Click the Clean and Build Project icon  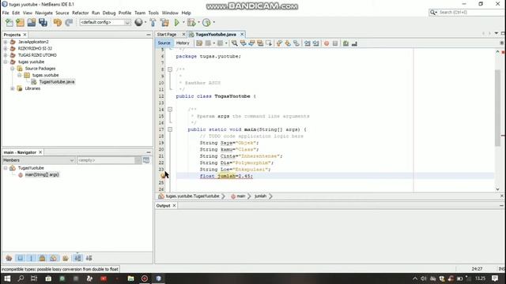(164, 22)
